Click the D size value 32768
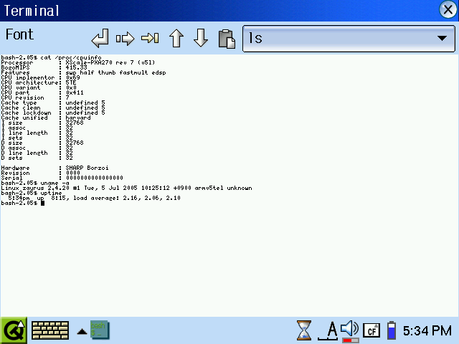Screen dimensions: 459x344 coord(75,143)
